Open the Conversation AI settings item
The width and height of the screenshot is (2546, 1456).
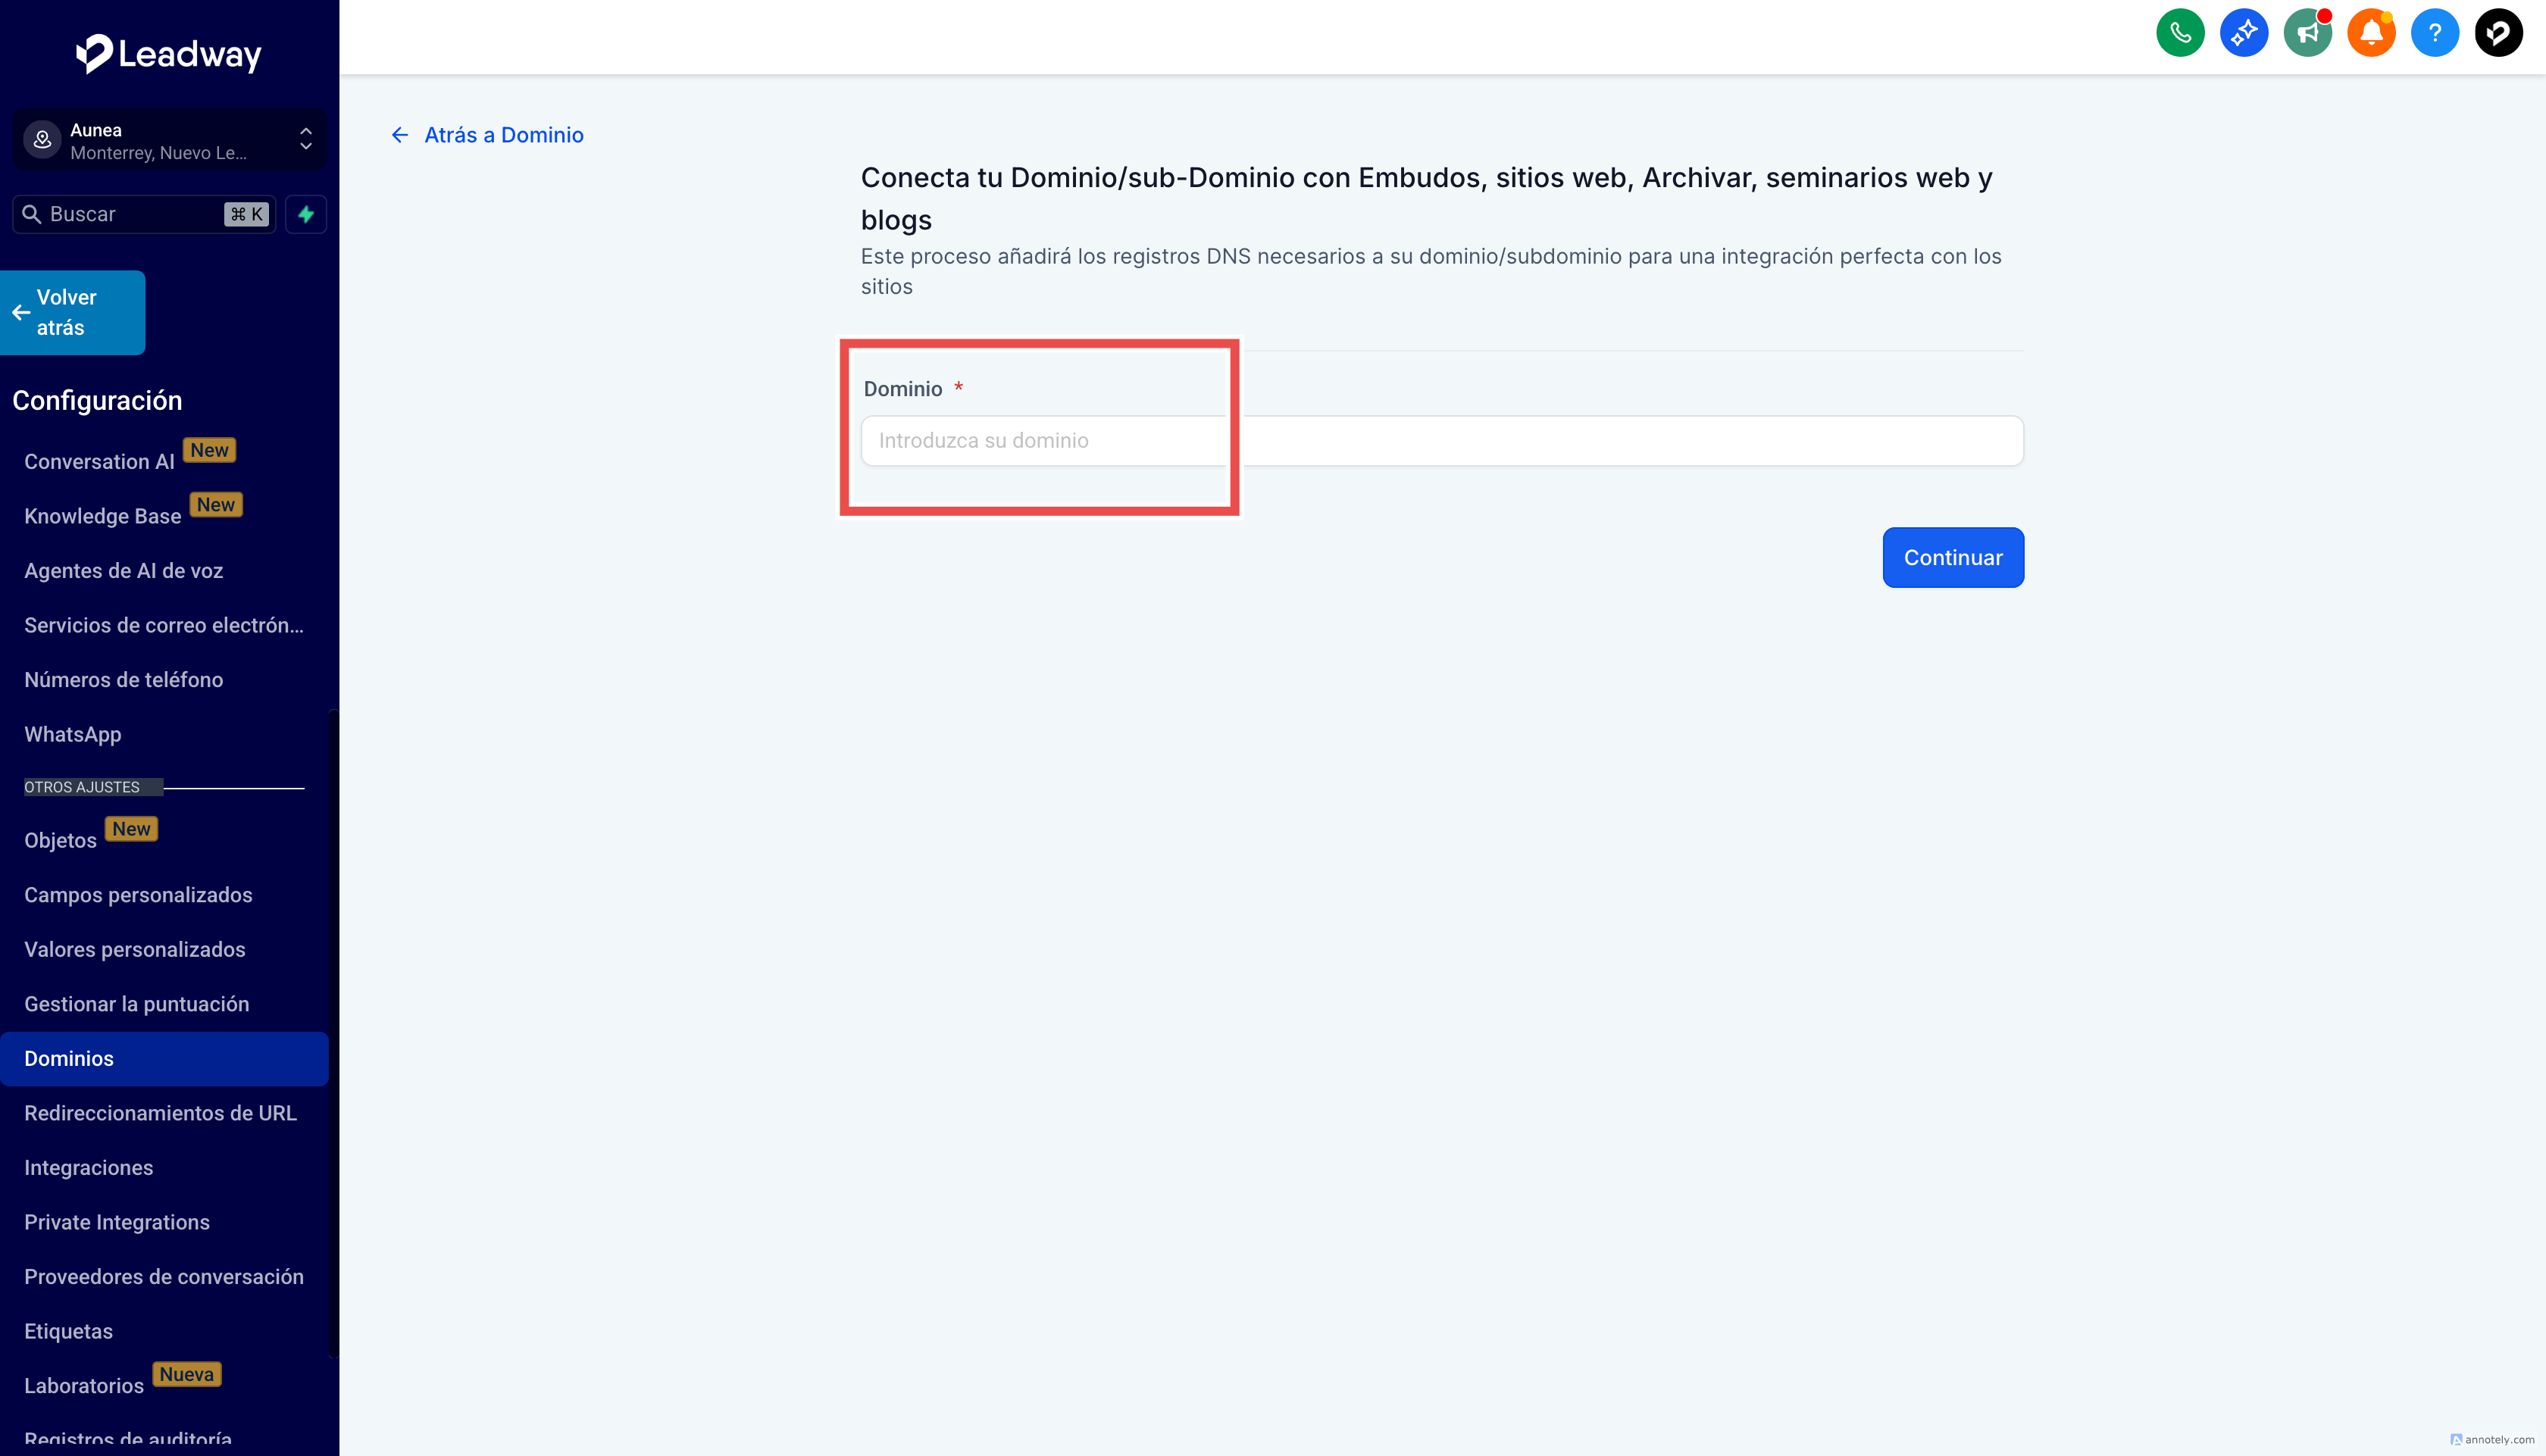pos(99,462)
